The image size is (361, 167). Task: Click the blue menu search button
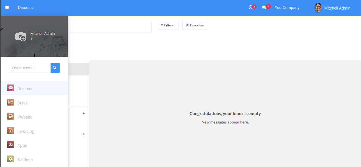(55, 68)
